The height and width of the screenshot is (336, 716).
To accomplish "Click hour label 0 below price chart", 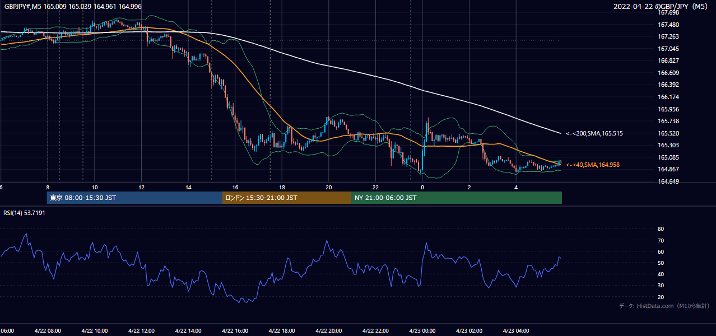I will [x=422, y=187].
